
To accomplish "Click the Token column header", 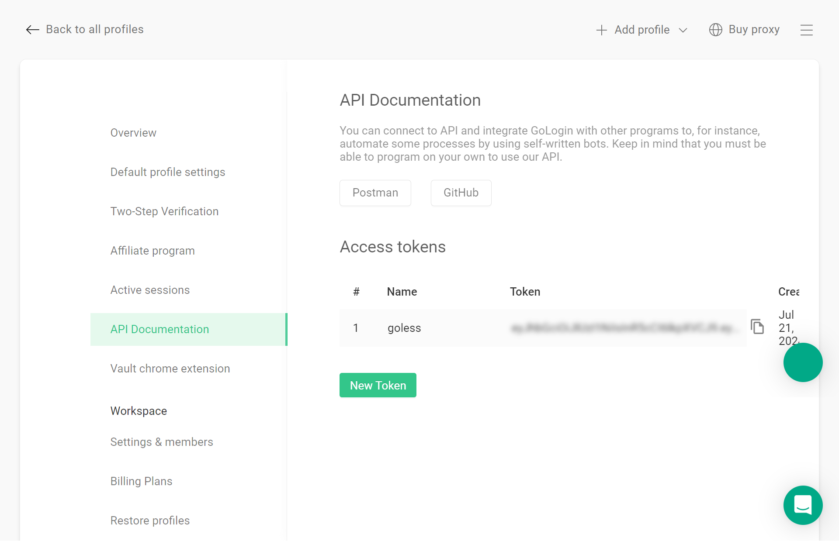I will pos(525,292).
